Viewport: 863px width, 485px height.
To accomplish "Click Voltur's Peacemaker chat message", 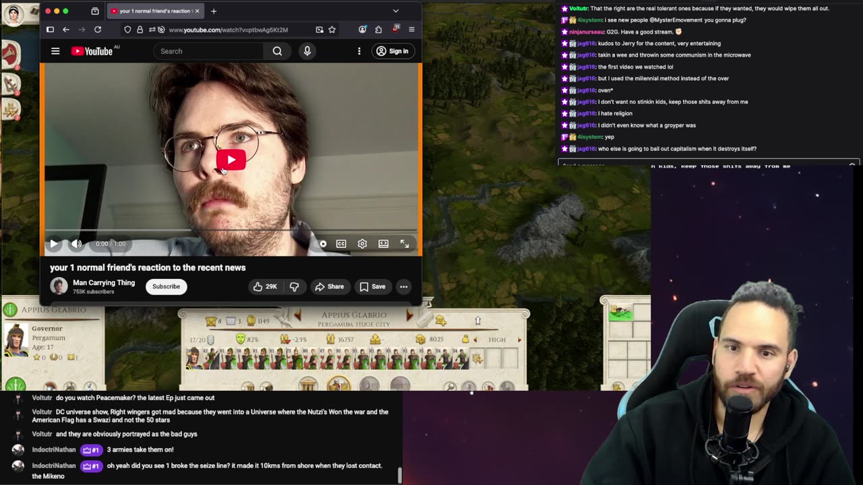I will (x=135, y=398).
